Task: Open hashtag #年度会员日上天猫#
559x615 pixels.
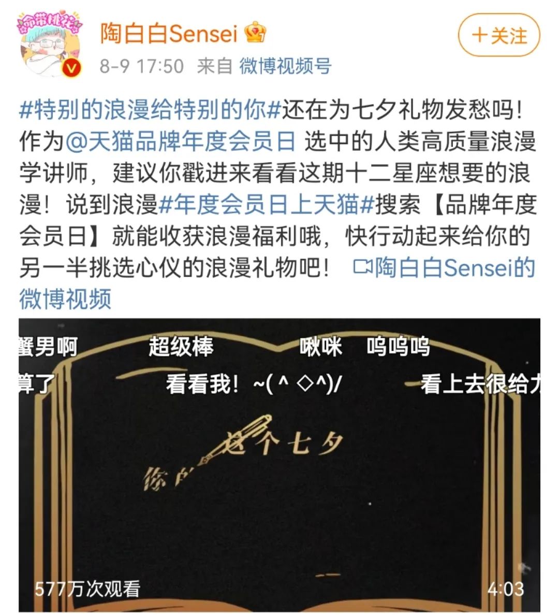Action: (267, 204)
